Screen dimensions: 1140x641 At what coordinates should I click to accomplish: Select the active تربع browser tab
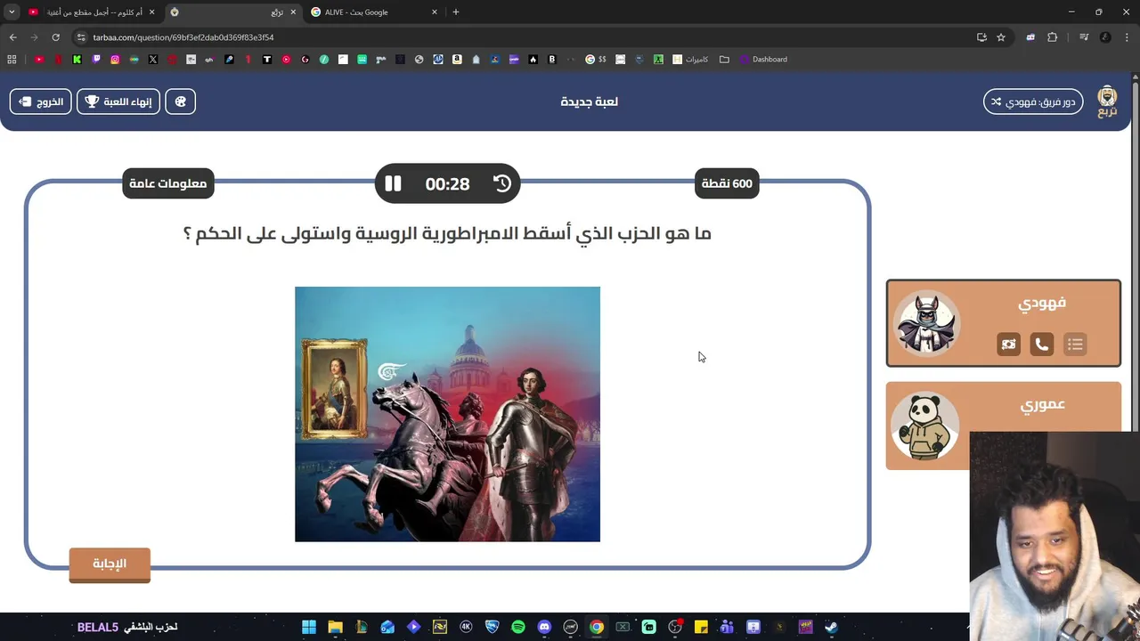pyautogui.click(x=233, y=12)
